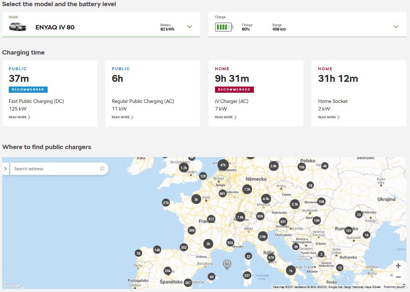Open Read More for Regular Public Charging
The height and width of the screenshot is (292, 410).
click(123, 117)
